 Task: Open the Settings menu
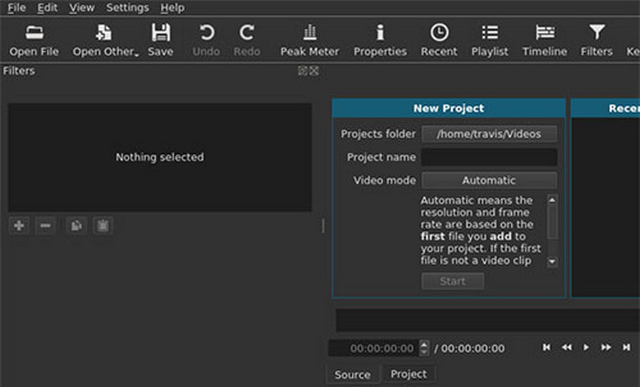(127, 7)
